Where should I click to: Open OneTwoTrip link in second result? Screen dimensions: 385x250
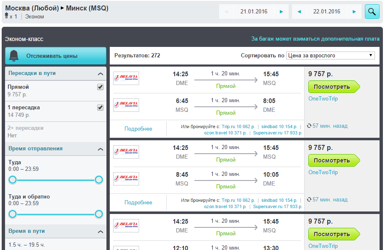tap(323, 172)
